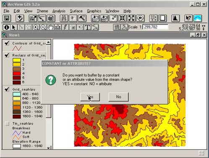Uncheck the Reclass of Grid theme
This screenshot has width=209, height=158.
pos(7,55)
